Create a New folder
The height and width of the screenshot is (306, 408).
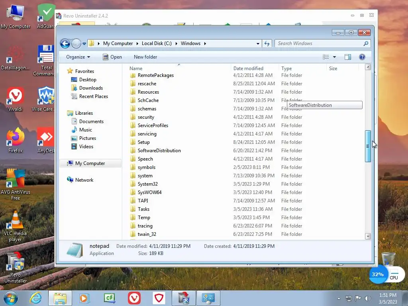pos(145,57)
